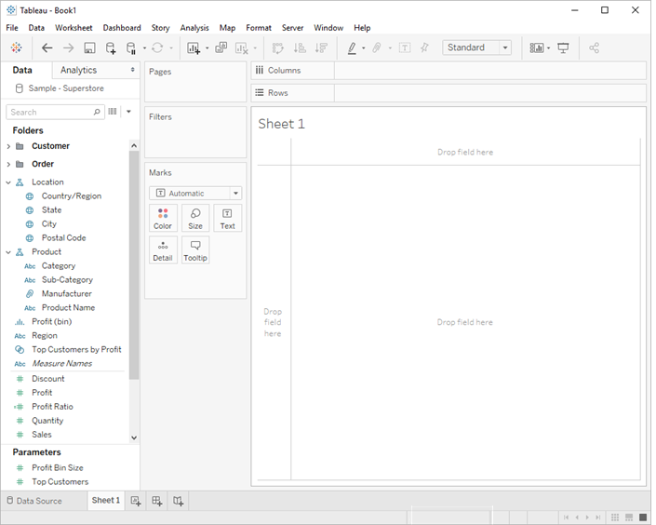Click the Share workbook icon
The width and height of the screenshot is (656, 525).
click(x=594, y=48)
